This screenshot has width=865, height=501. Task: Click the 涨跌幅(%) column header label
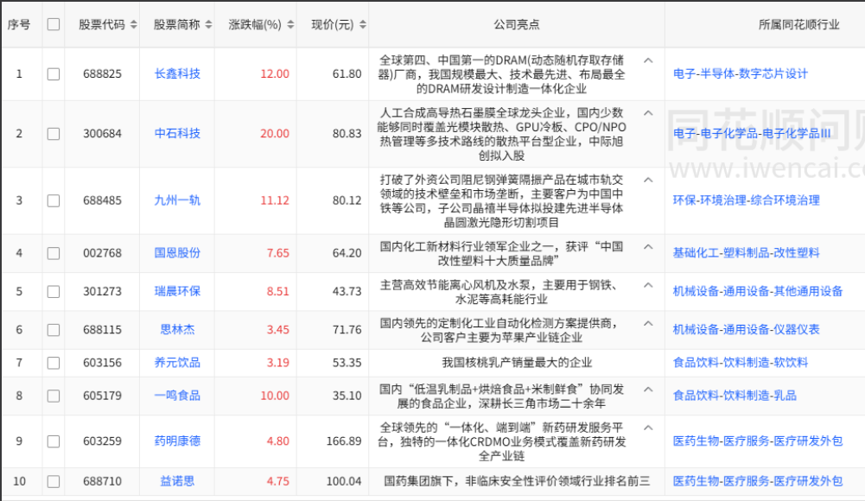coord(255,25)
